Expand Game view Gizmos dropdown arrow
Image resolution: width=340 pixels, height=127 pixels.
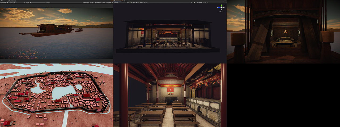coord(112,2)
